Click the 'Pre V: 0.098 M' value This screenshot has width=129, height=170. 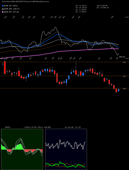tap(103, 8)
